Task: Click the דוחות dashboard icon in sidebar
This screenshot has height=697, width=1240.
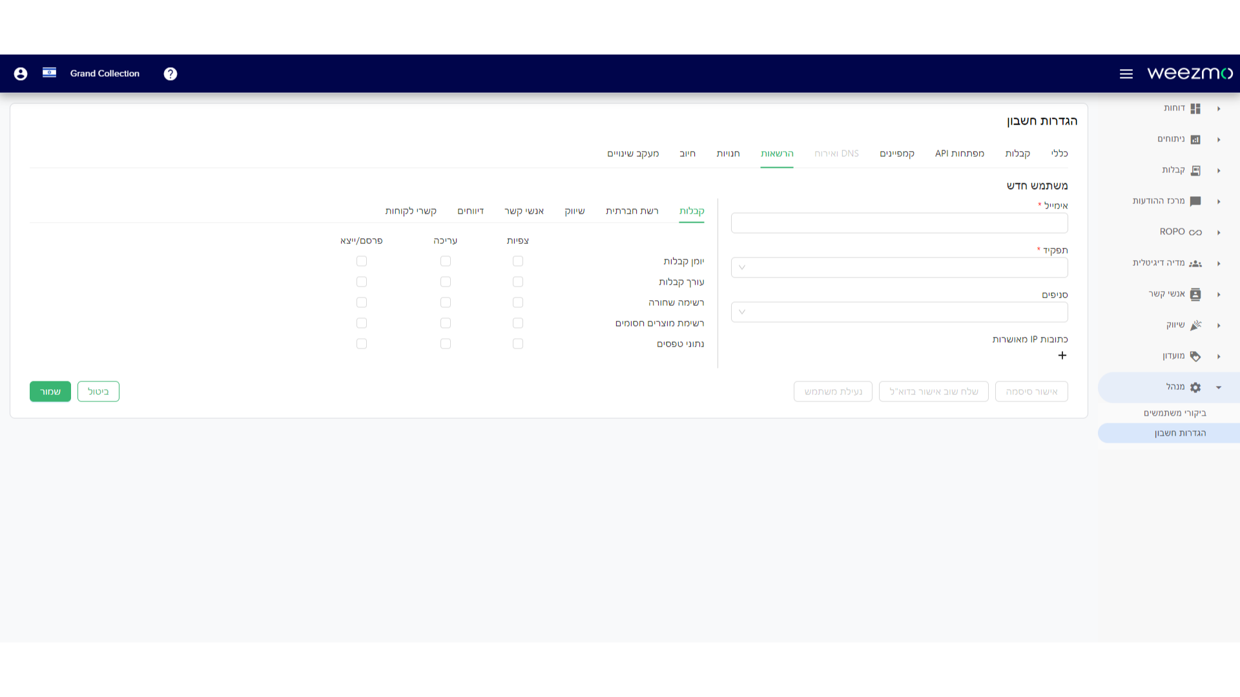Action: pyautogui.click(x=1195, y=108)
